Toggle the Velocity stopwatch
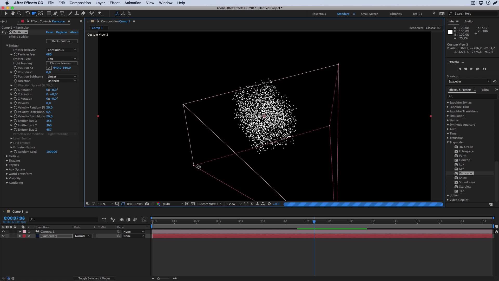The image size is (499, 281). click(x=15, y=103)
